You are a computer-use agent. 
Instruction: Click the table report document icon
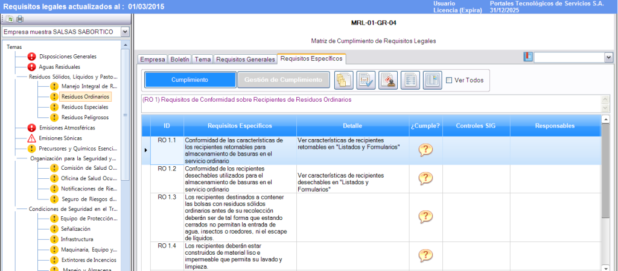[410, 80]
